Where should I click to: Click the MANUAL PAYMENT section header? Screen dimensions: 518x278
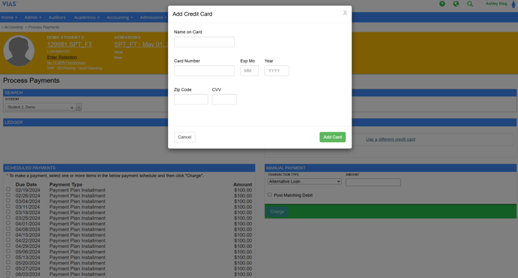point(391,168)
